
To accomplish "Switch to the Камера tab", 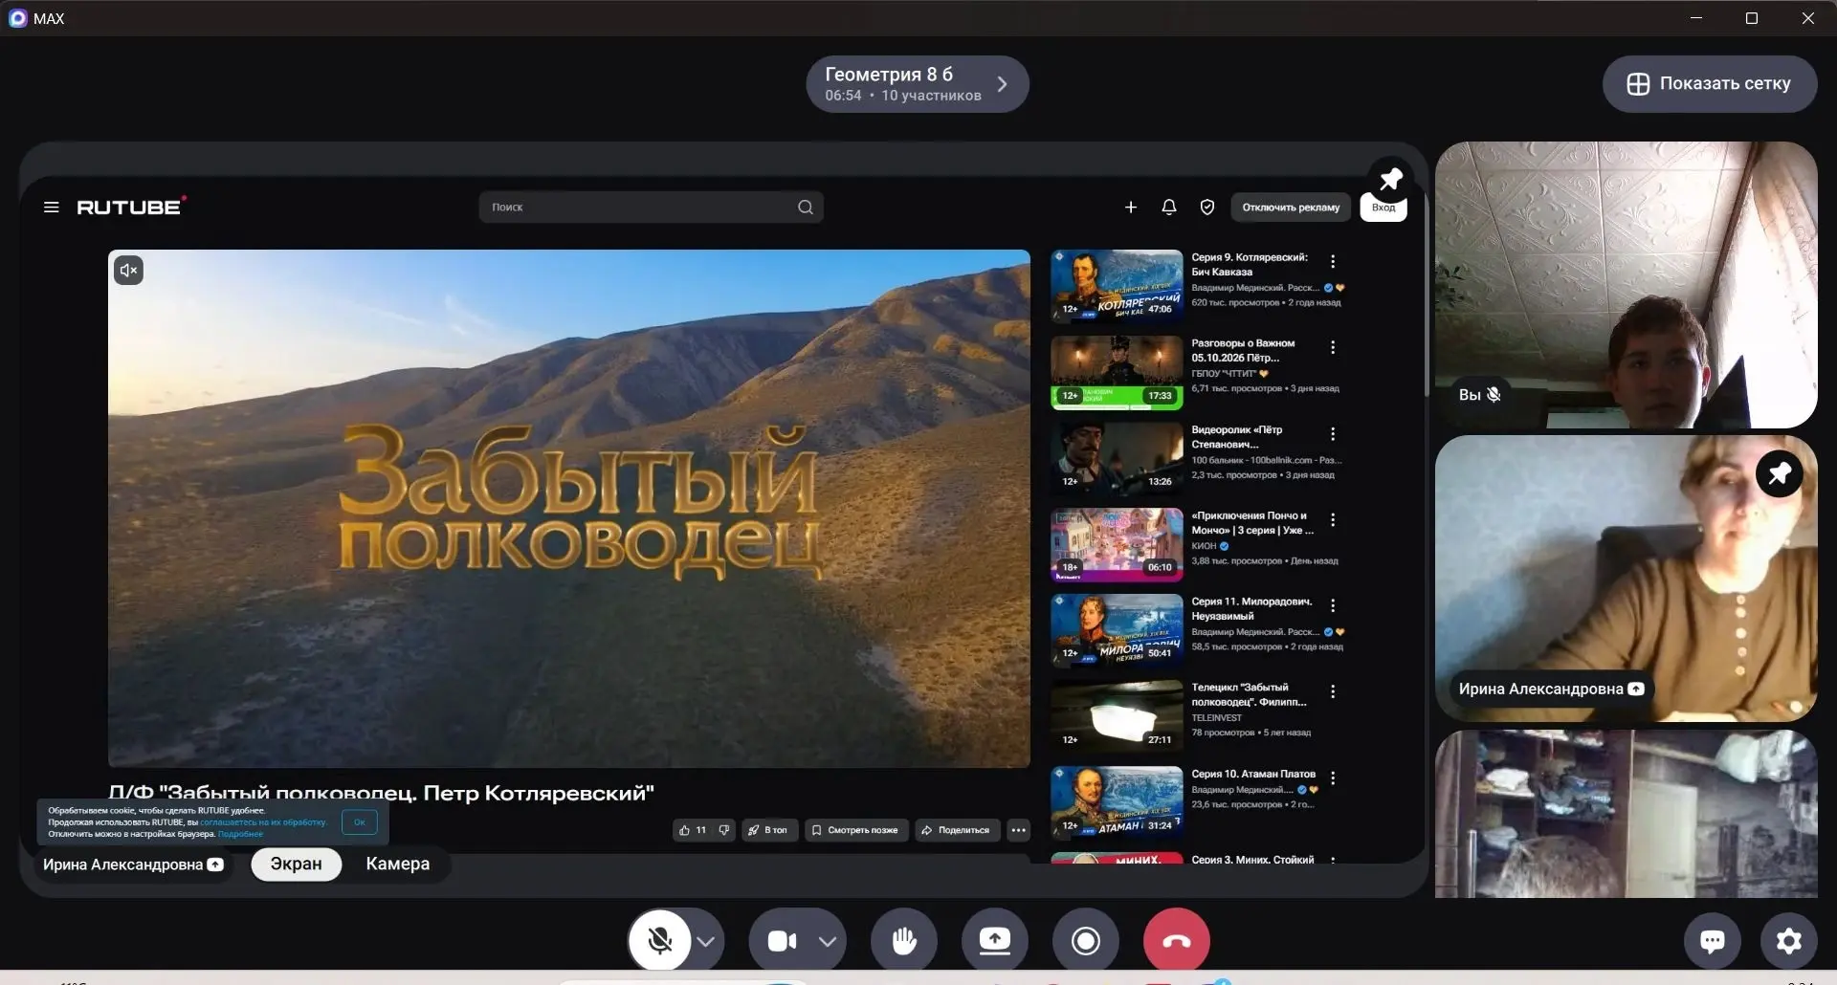I will (397, 864).
